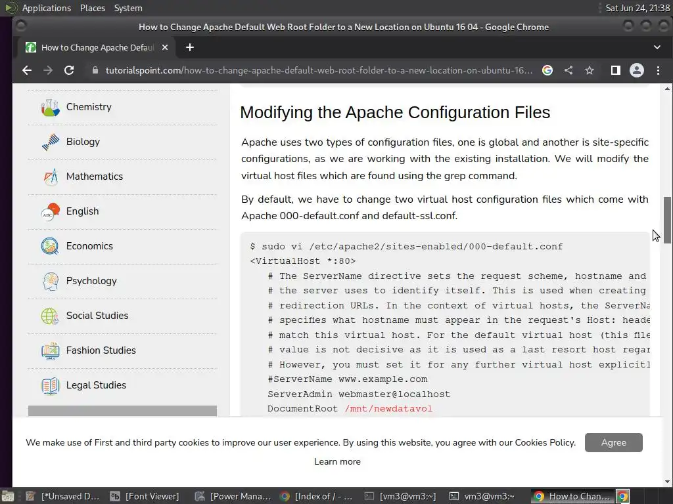This screenshot has height=504, width=673.
Task: Open a new browser tab
Action: point(190,47)
